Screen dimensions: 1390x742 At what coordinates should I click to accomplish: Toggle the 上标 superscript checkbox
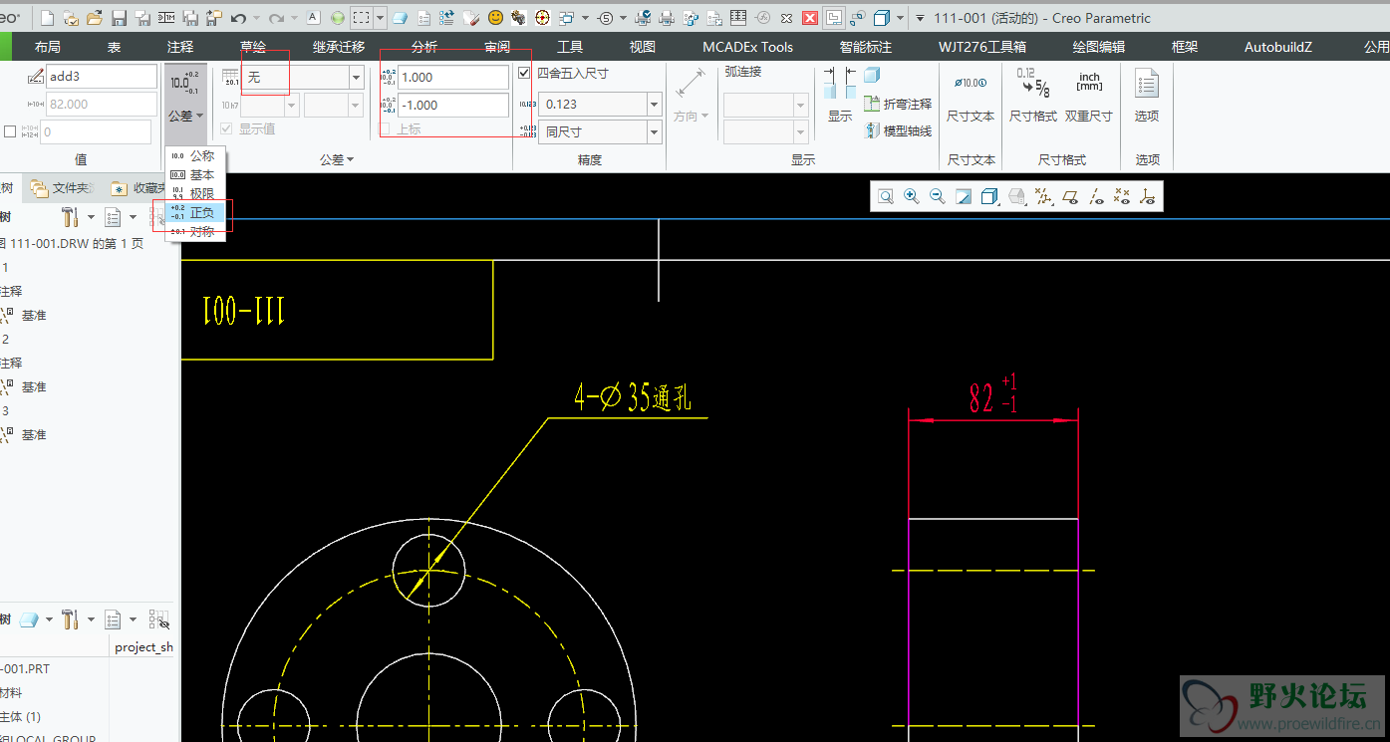(385, 128)
